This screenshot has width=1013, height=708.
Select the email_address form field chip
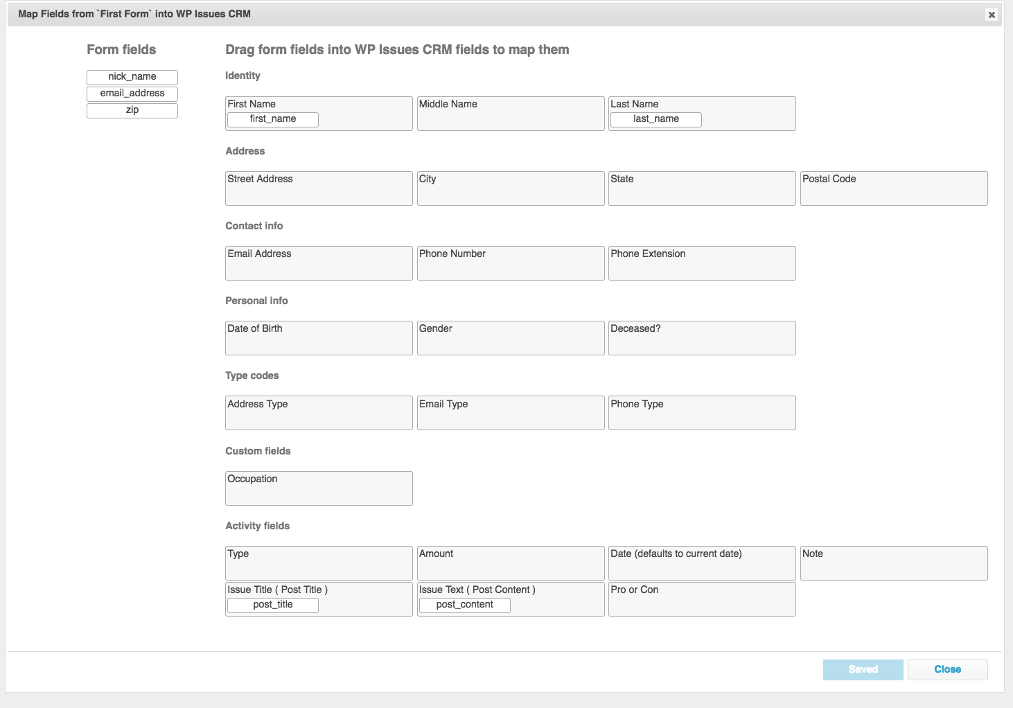[x=132, y=94]
